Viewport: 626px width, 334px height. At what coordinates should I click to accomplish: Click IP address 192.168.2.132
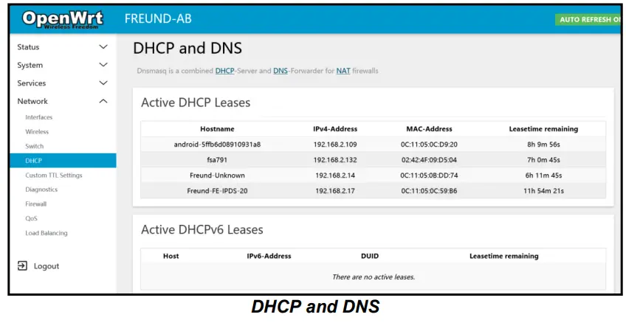click(x=335, y=160)
